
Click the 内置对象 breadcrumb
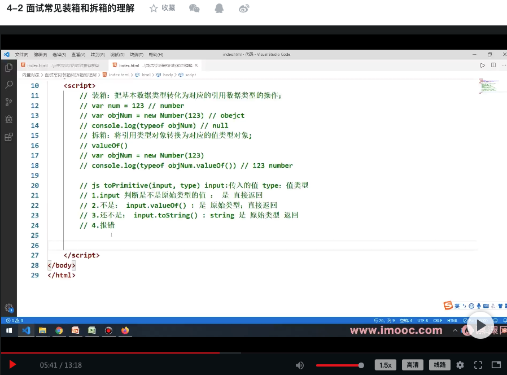pos(30,75)
